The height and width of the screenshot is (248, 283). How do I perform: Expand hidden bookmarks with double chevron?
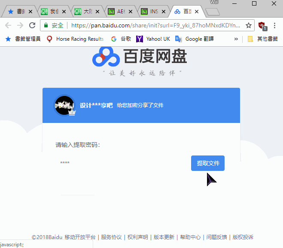[236, 39]
